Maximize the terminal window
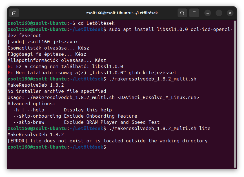Viewport: 244px width, 177px height. (219, 13)
